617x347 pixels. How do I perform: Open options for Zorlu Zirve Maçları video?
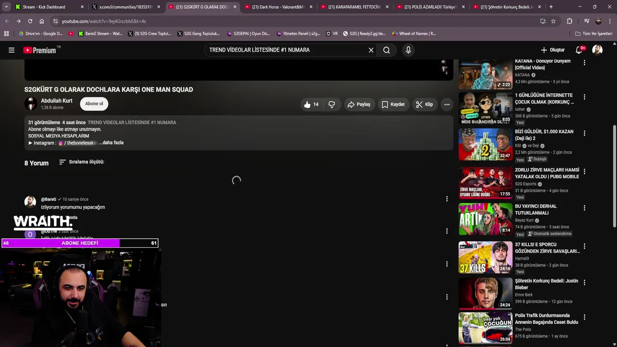point(584,172)
